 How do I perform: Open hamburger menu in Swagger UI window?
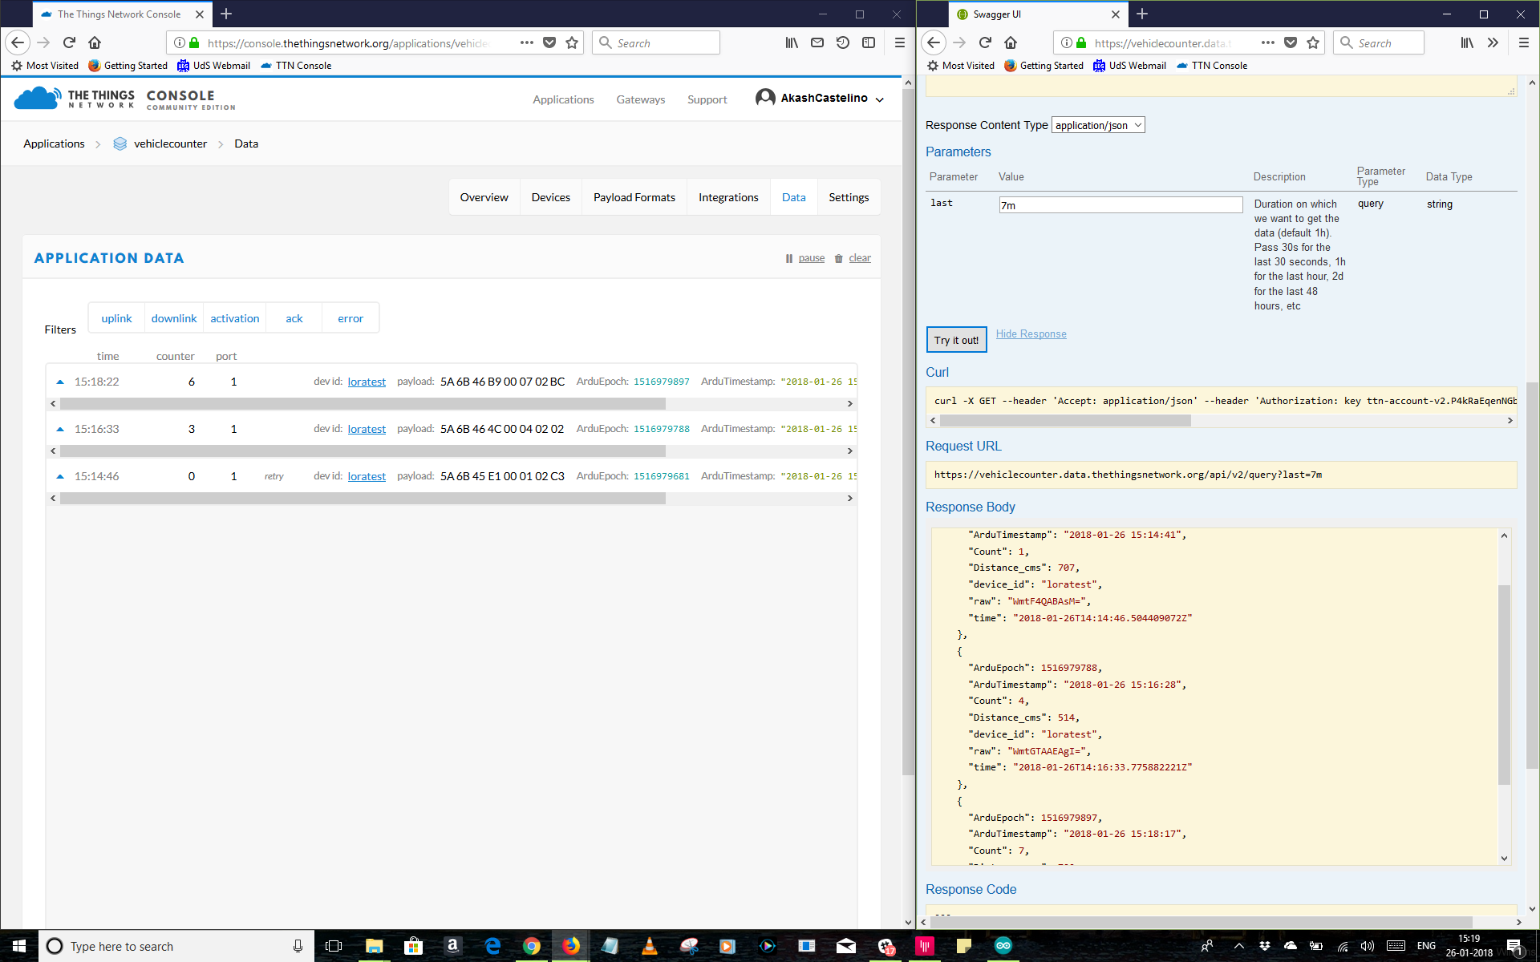click(1523, 42)
